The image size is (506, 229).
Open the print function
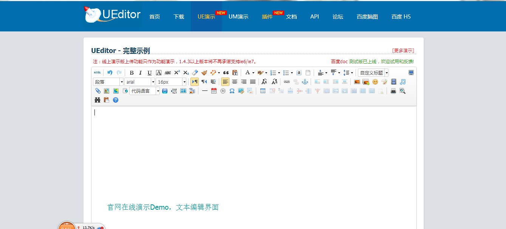[x=393, y=91]
